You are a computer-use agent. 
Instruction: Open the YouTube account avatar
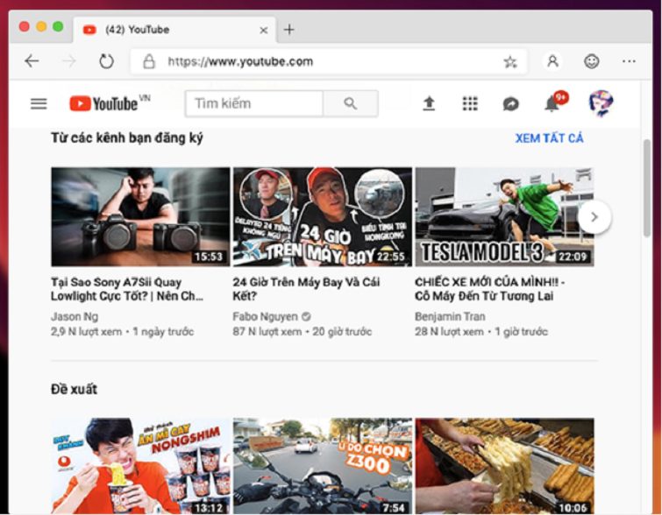pyautogui.click(x=601, y=103)
